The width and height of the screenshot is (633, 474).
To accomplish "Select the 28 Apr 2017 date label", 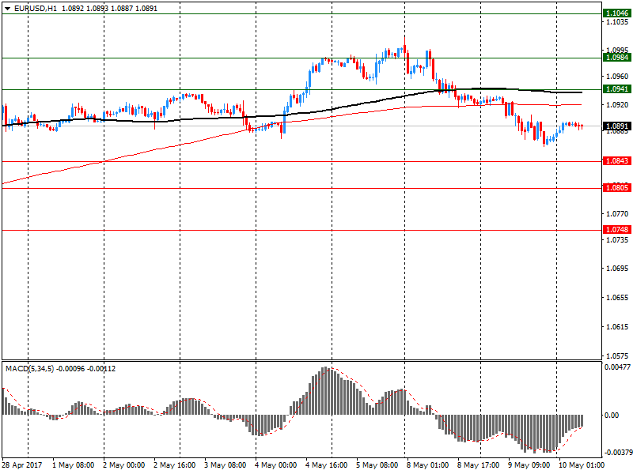I will [22, 465].
